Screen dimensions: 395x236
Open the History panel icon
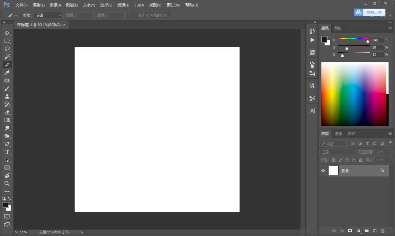coord(312,31)
